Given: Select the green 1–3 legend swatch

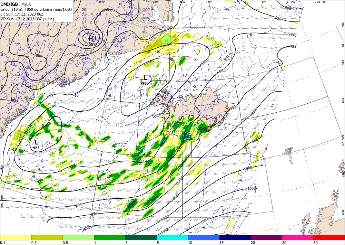Looking at the screenshot, I should click(x=110, y=237).
